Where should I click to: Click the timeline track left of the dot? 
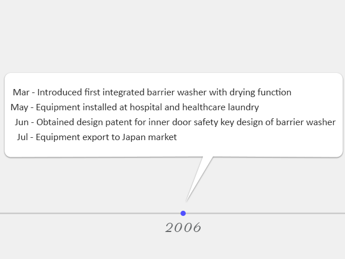(x=90, y=213)
